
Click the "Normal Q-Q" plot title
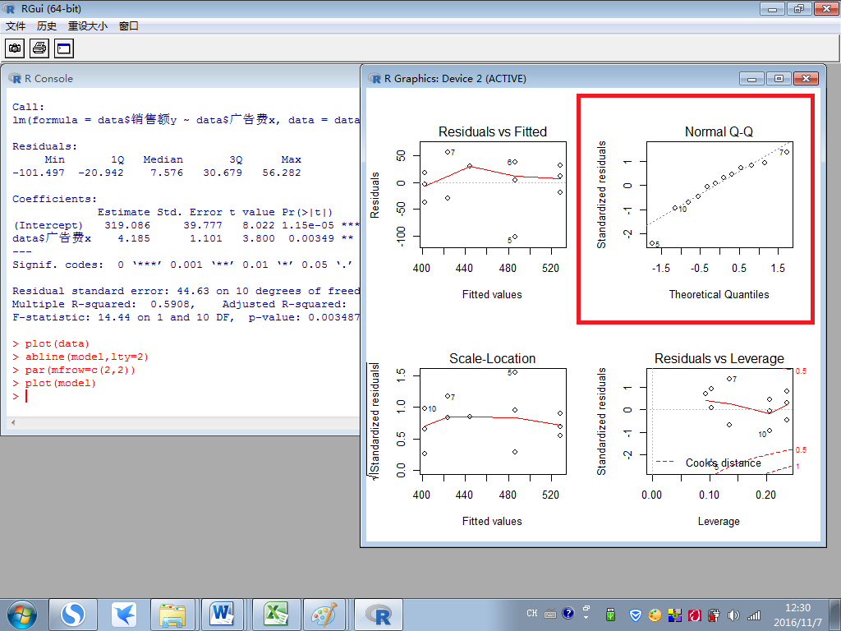pos(719,132)
